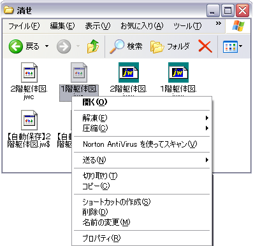Minimize the 消せ window

213,11
